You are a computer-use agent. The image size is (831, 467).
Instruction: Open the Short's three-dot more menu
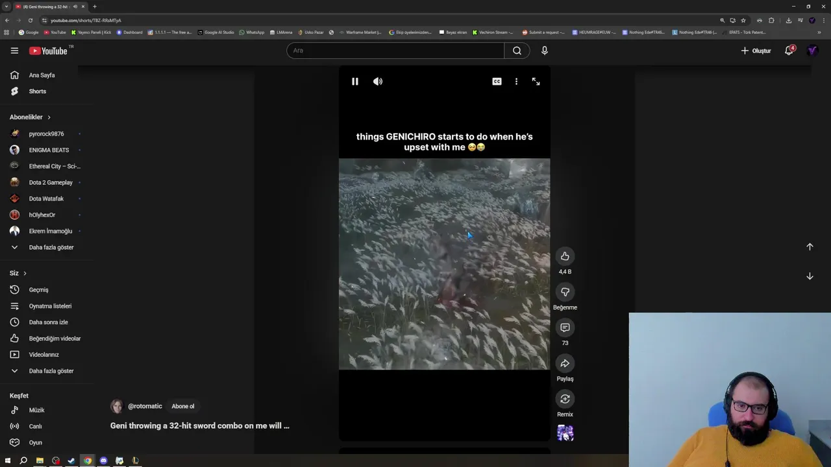coord(516,82)
